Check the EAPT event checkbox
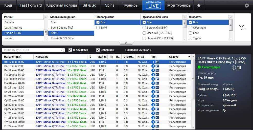The width and height of the screenshot is (253, 130). (98, 28)
